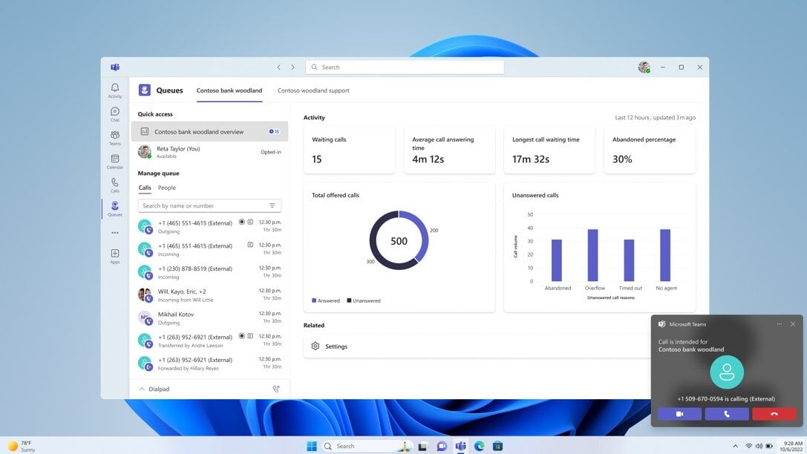The image size is (807, 454).
Task: Decline the call from +1 509-670-0594
Action: click(774, 413)
